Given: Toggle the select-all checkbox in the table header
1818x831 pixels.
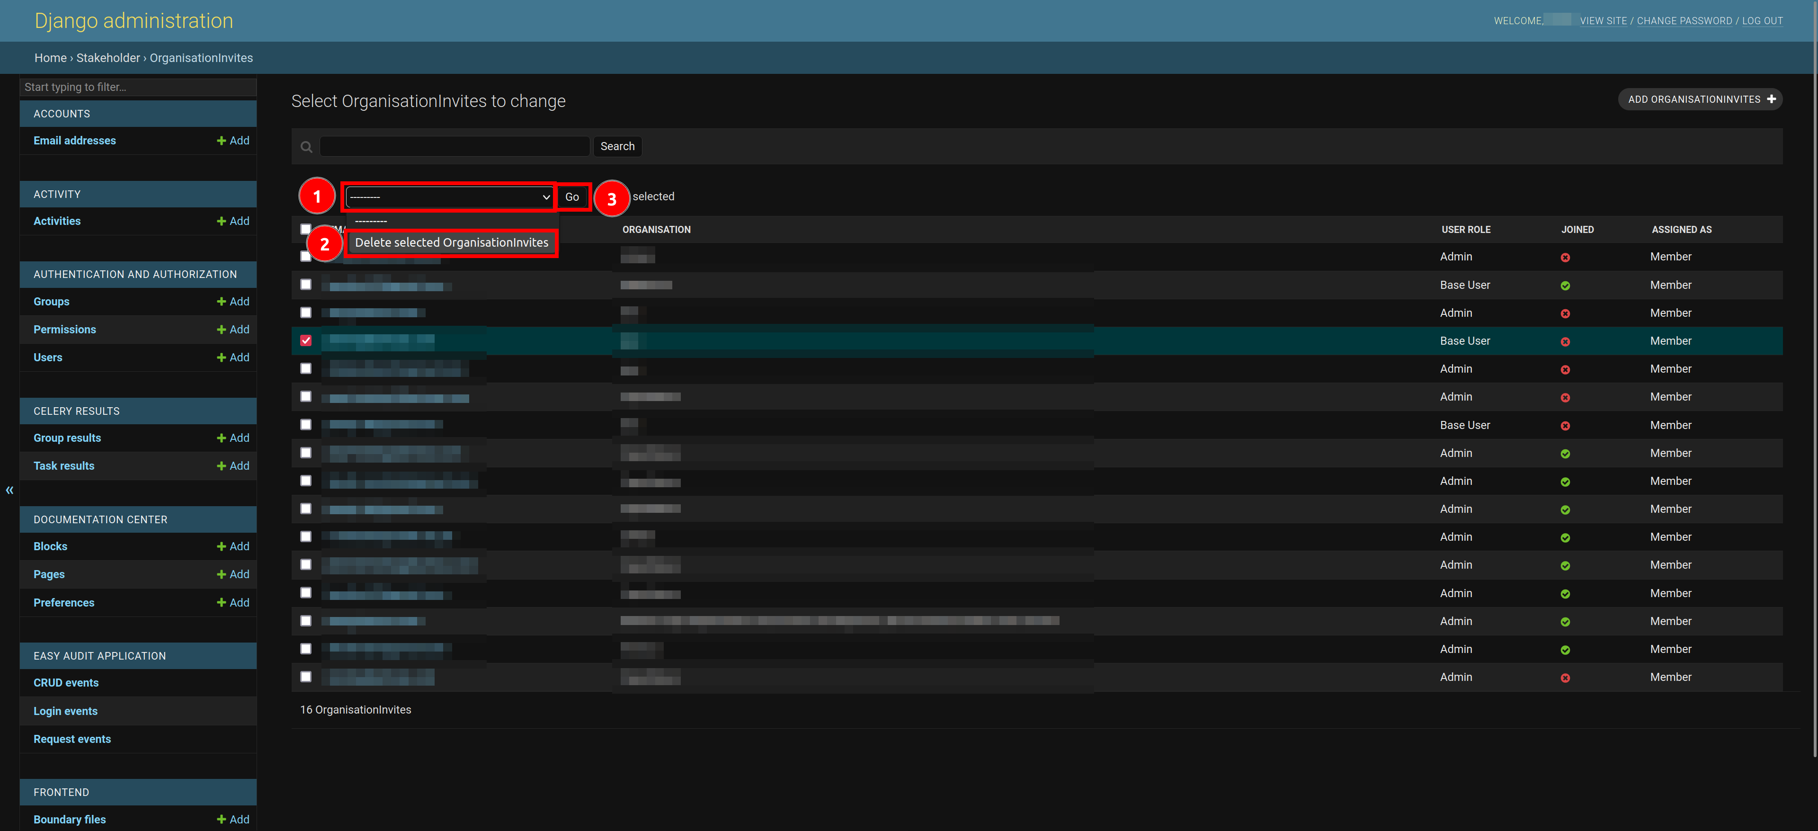Looking at the screenshot, I should (x=305, y=229).
